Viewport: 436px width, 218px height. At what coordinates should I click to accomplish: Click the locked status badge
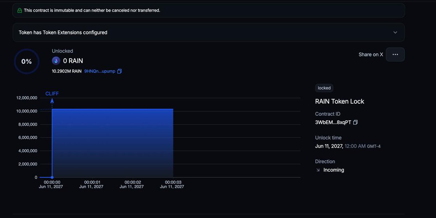pyautogui.click(x=324, y=88)
